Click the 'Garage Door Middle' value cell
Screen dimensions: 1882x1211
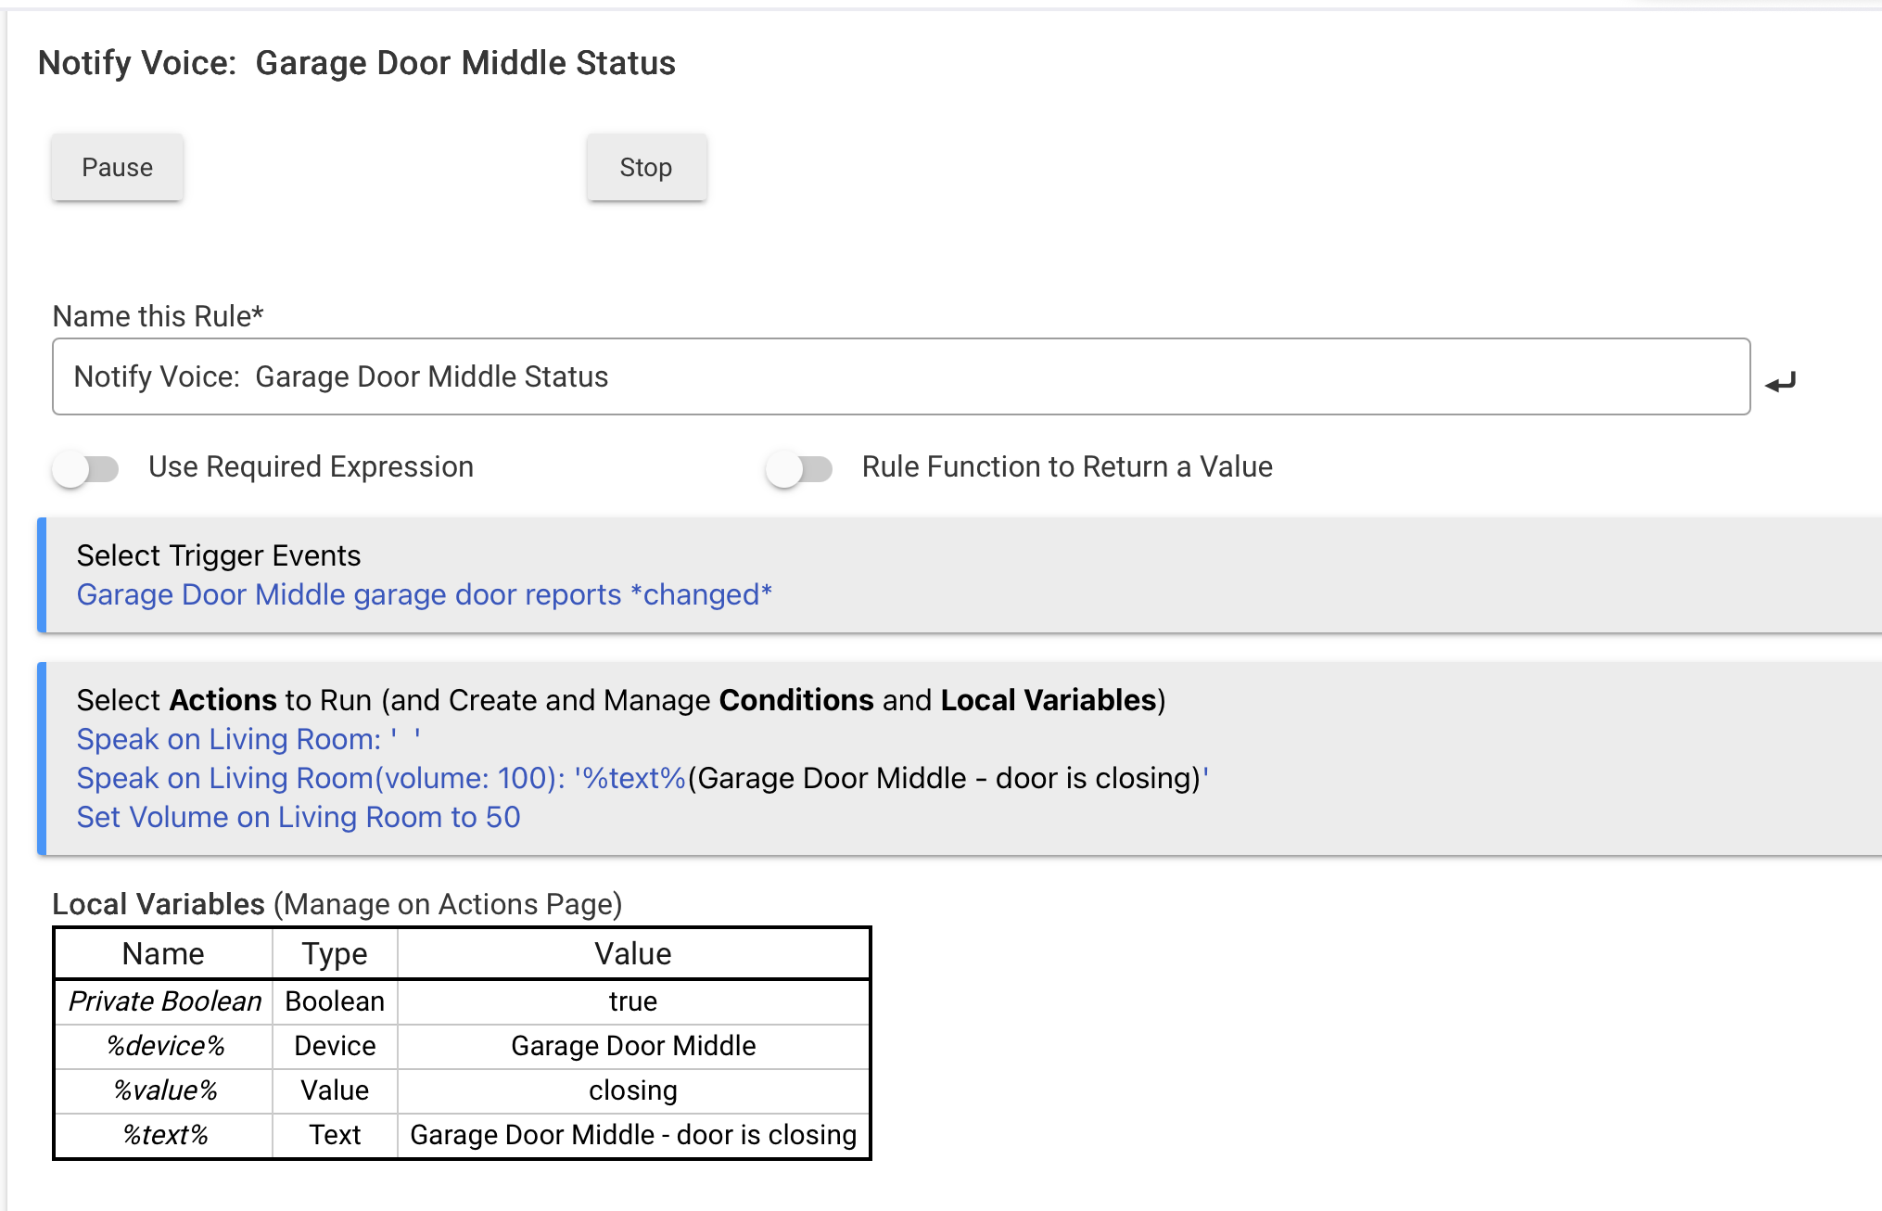[633, 1046]
